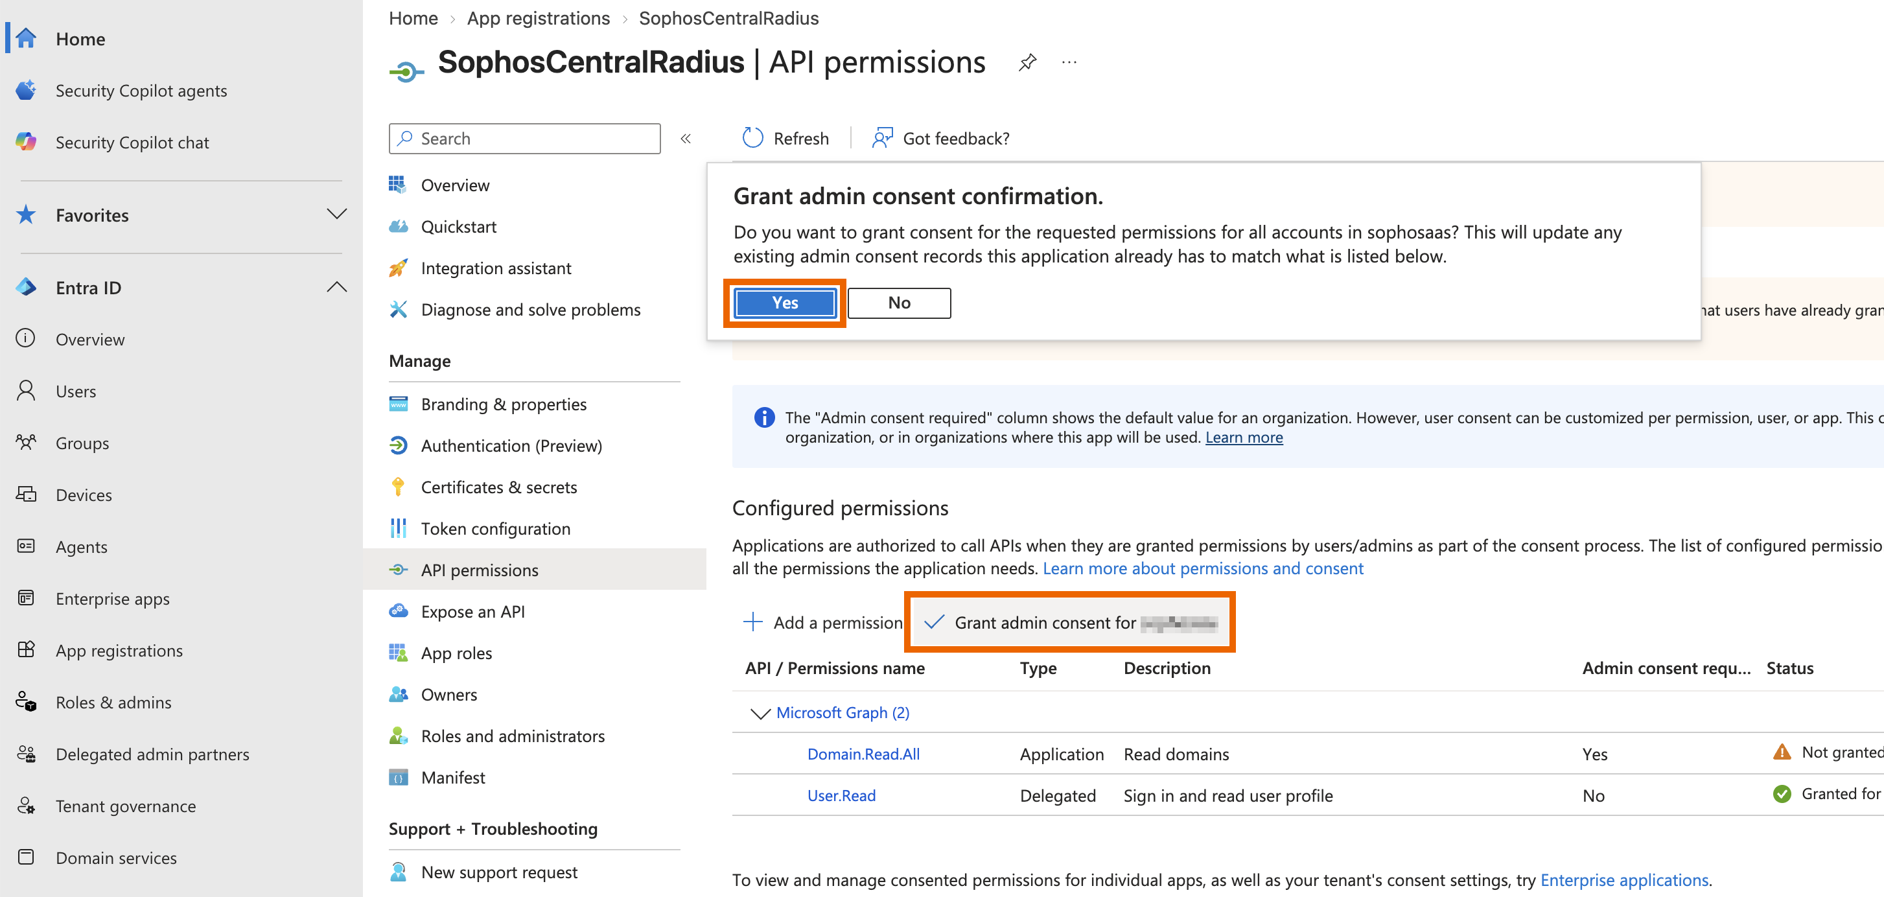Focus the resource menu Search field

[524, 138]
